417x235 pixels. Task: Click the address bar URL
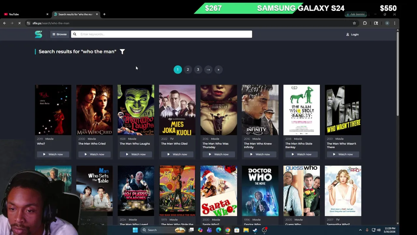point(51,23)
